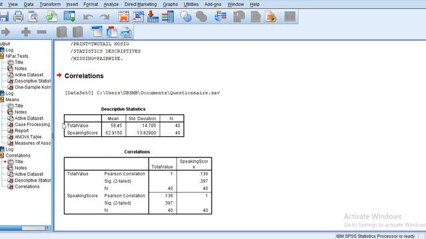Save the output document with the floppy icon

point(4,17)
